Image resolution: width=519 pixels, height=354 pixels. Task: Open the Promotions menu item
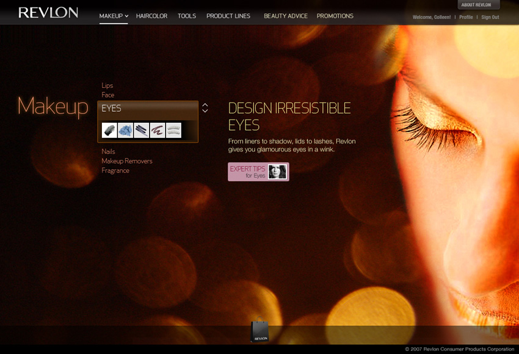[335, 16]
